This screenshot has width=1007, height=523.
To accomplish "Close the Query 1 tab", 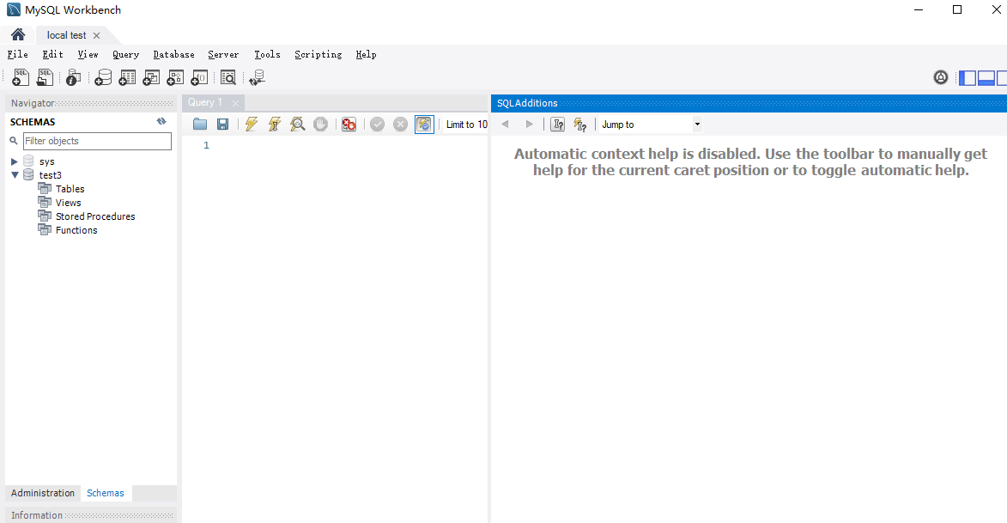I will coord(236,103).
